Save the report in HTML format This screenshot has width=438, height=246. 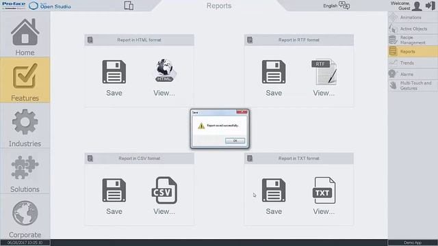114,78
